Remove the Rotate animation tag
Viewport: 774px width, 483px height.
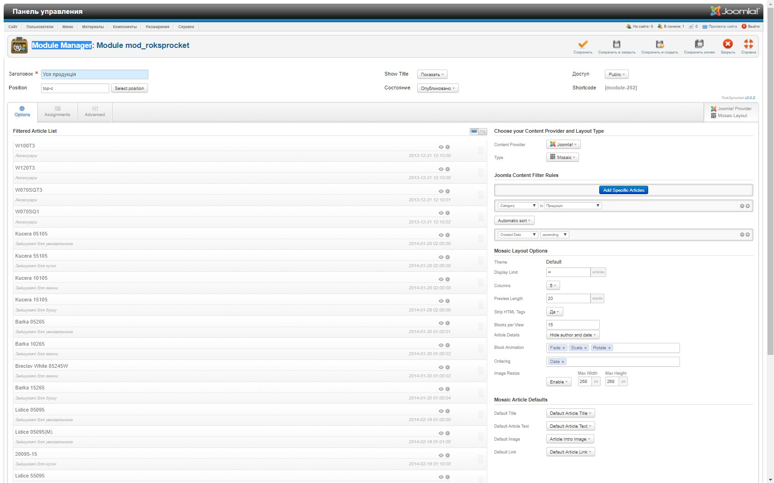point(609,348)
